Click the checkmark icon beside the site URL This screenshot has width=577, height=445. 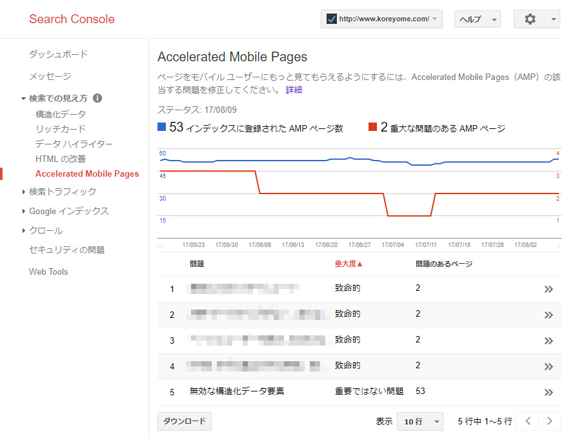click(332, 19)
